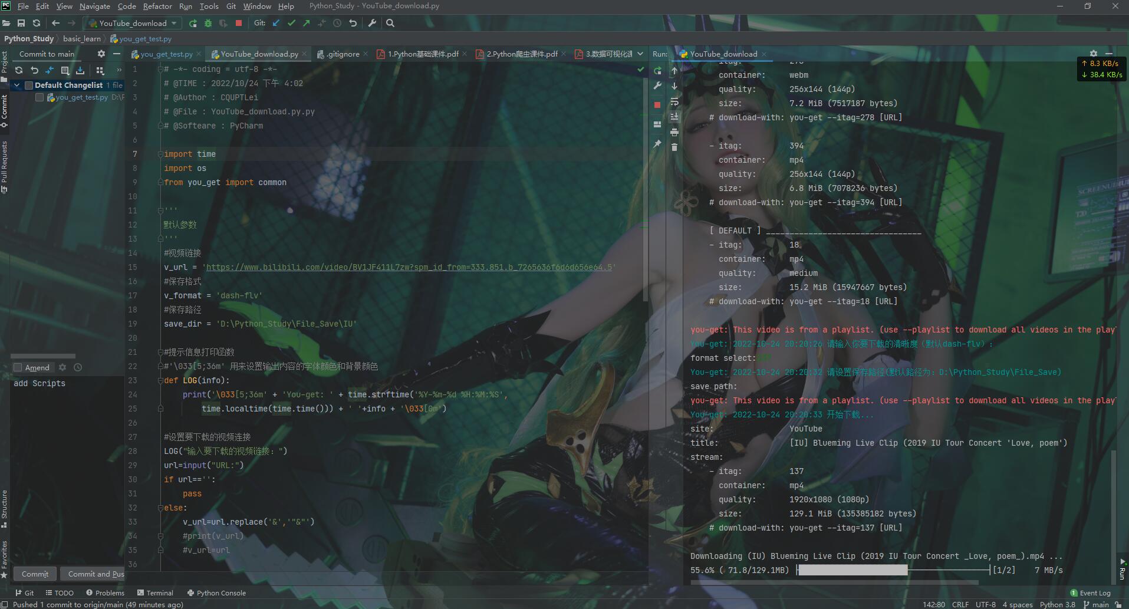Open the Refactor menu

click(157, 6)
